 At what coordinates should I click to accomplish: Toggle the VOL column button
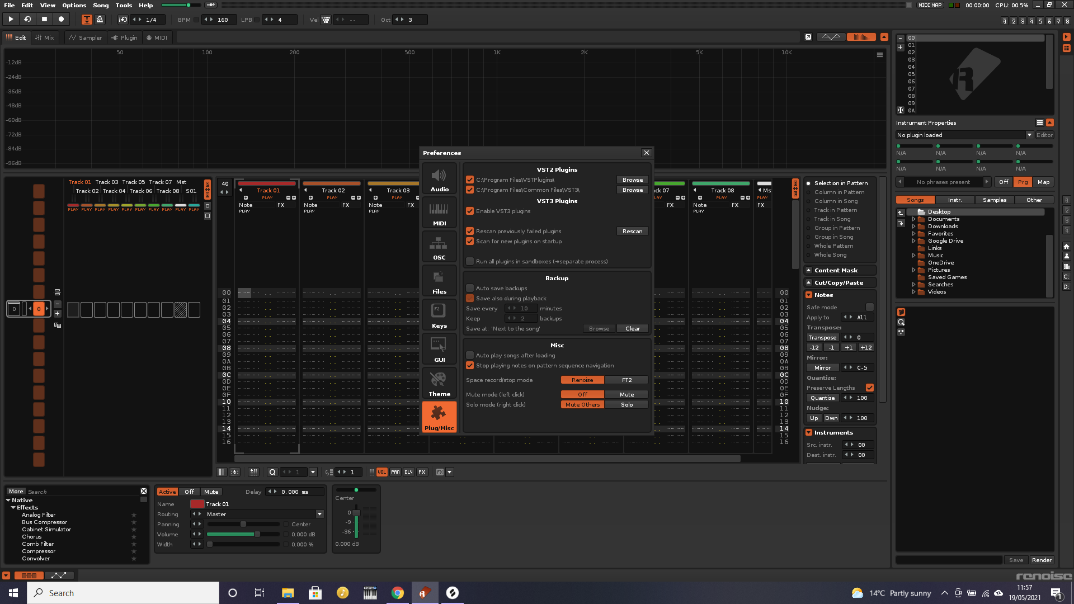click(381, 472)
